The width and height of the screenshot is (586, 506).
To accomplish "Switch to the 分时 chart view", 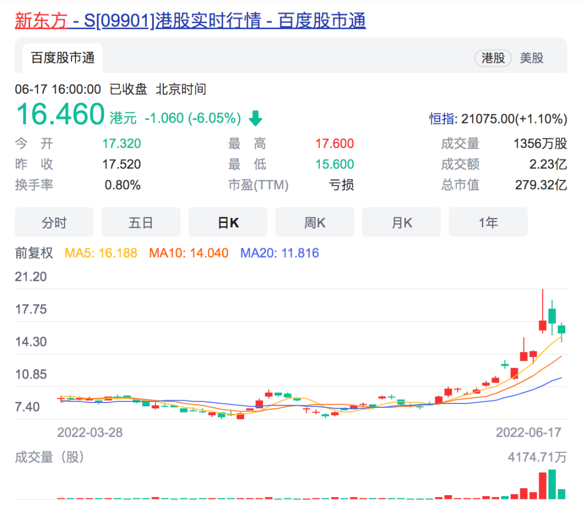I will [x=54, y=222].
